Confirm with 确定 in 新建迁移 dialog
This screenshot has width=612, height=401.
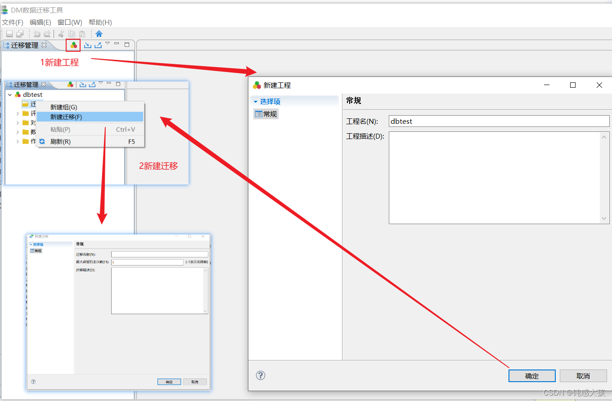169,382
